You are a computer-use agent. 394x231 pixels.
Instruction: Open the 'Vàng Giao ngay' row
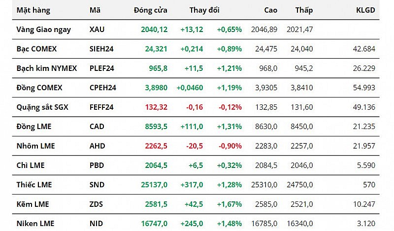43,30
